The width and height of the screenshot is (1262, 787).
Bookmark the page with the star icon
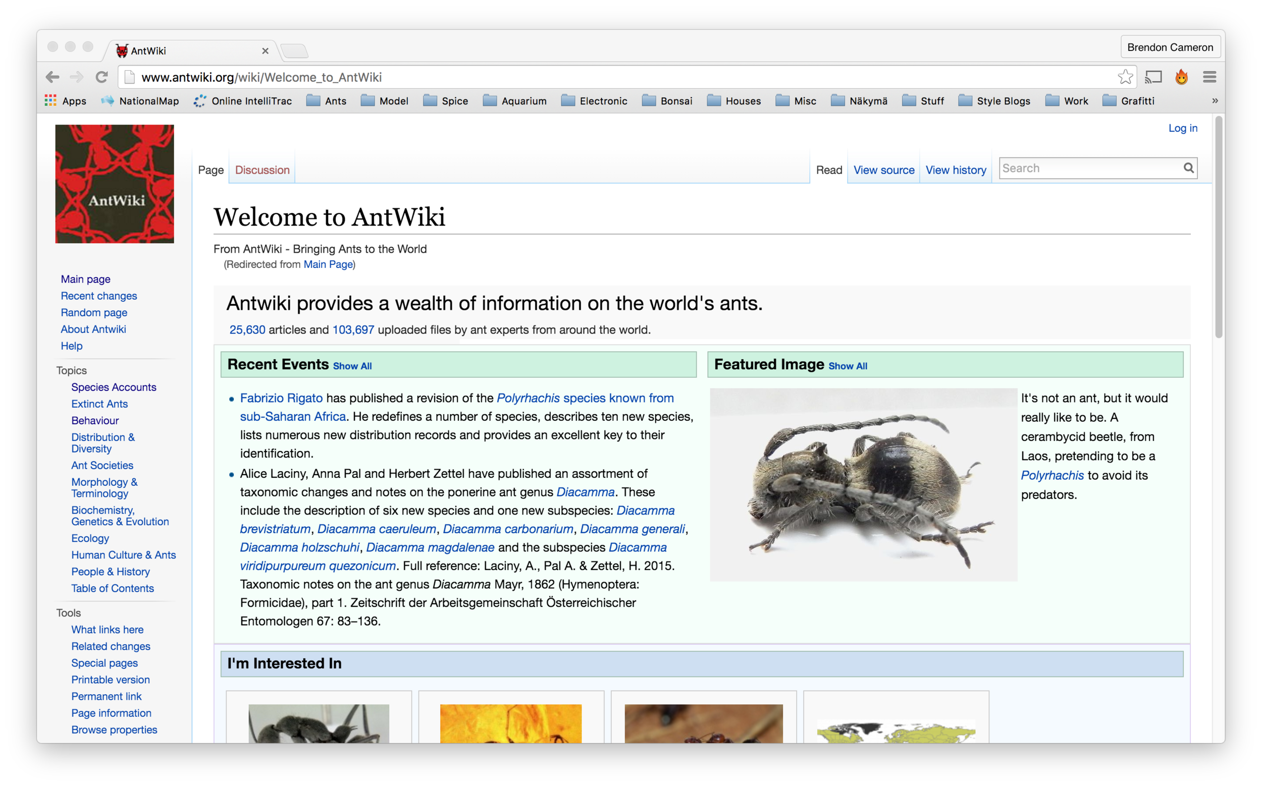point(1126,77)
